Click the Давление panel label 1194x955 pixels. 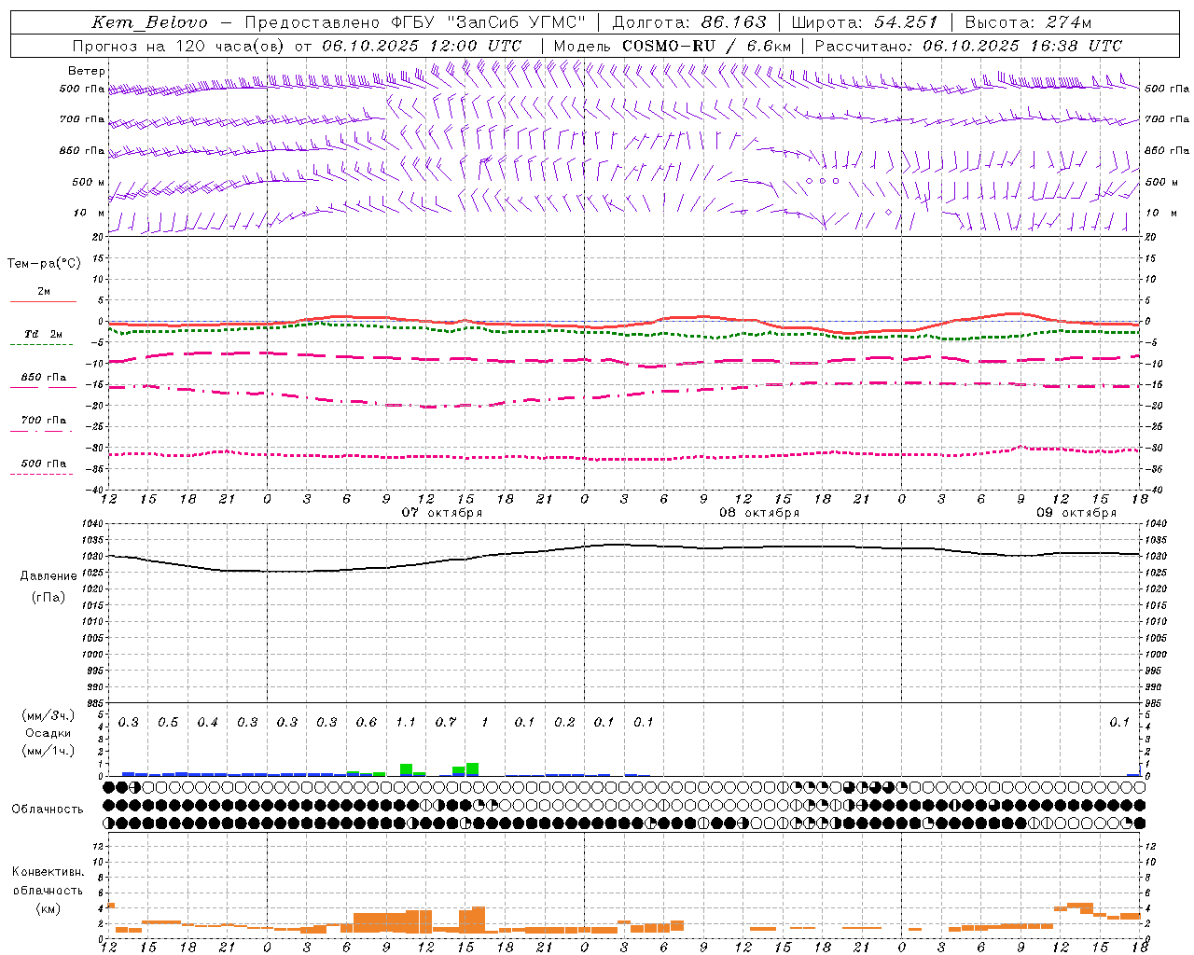point(48,577)
